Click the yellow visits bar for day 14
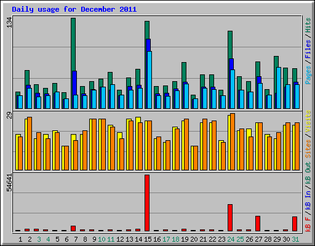Screen dimensions: 315x246 [137, 120]
